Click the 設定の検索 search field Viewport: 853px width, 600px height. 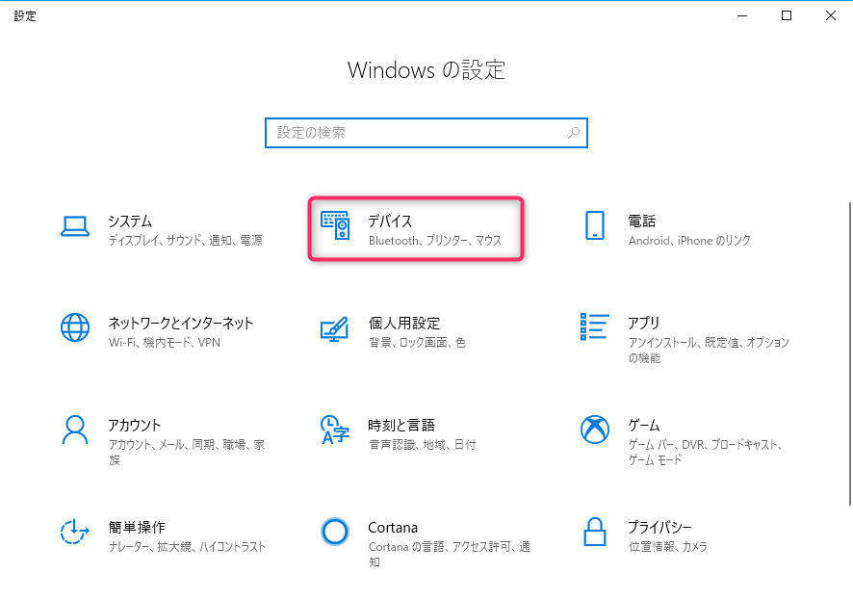[x=426, y=133]
